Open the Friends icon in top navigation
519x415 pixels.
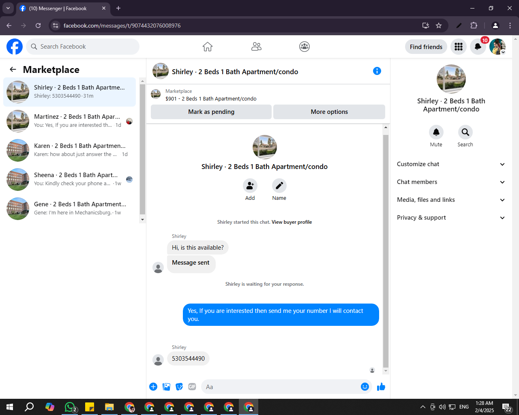tap(256, 47)
